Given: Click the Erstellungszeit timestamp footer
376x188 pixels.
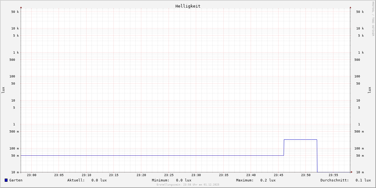Looking at the screenshot, I should point(188,185).
